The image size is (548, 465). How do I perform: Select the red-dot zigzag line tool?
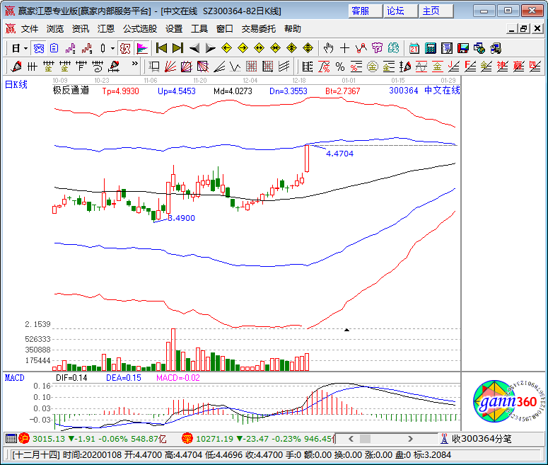click(x=361, y=48)
